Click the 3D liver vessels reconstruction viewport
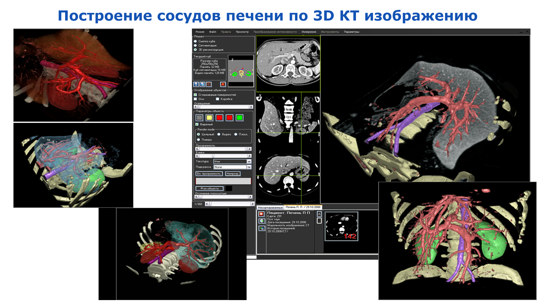The image size is (543, 306). pos(425,118)
